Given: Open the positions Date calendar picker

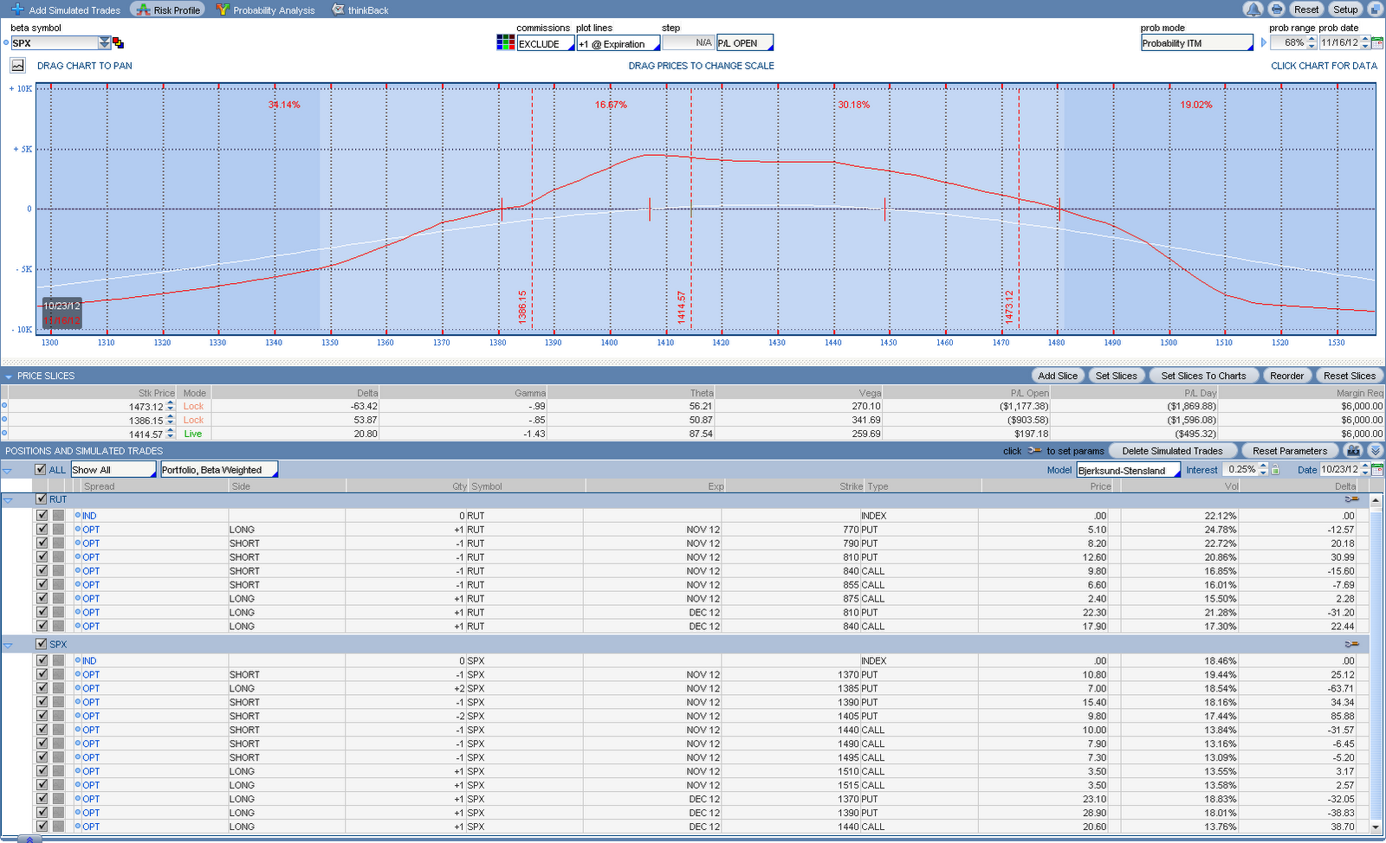Looking at the screenshot, I should click(x=1377, y=470).
